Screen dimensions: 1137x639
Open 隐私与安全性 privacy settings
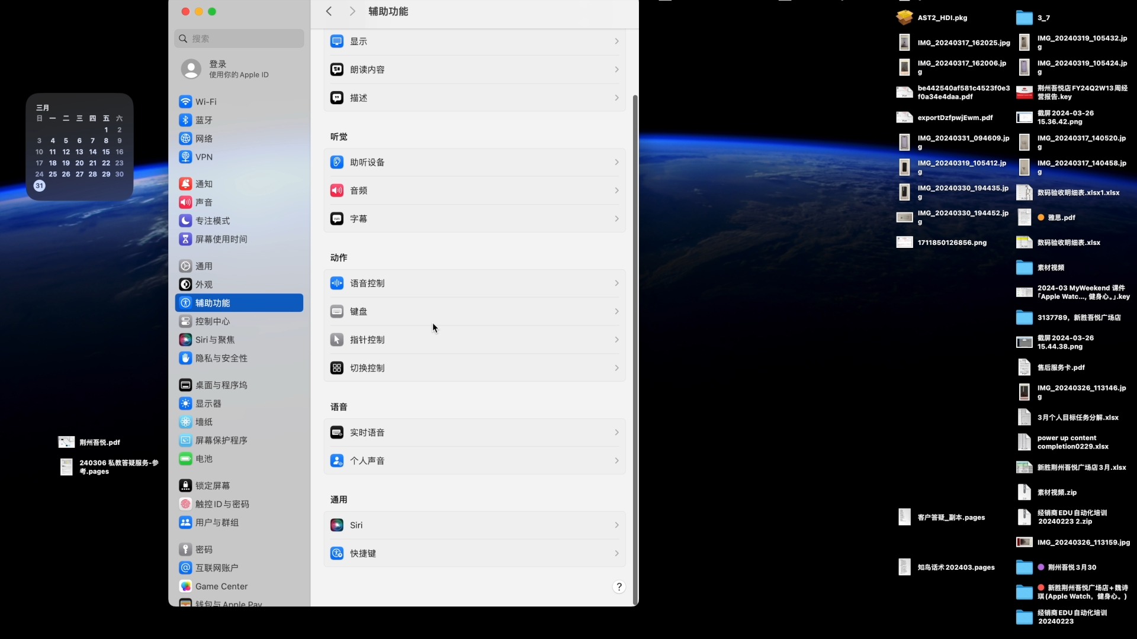click(x=220, y=358)
